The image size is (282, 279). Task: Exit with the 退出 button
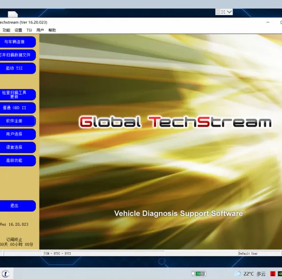(x=17, y=206)
